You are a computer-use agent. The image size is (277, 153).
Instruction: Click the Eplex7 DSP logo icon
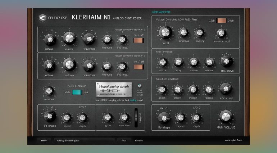coord(42,18)
